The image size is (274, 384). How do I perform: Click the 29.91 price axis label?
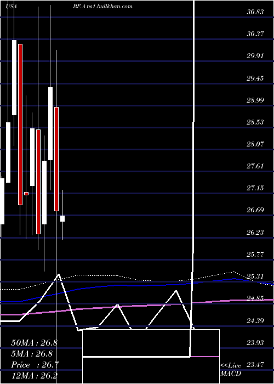[255, 56]
